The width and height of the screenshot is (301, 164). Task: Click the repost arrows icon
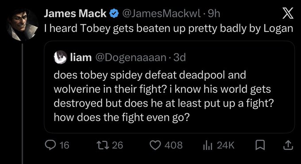[103, 145]
